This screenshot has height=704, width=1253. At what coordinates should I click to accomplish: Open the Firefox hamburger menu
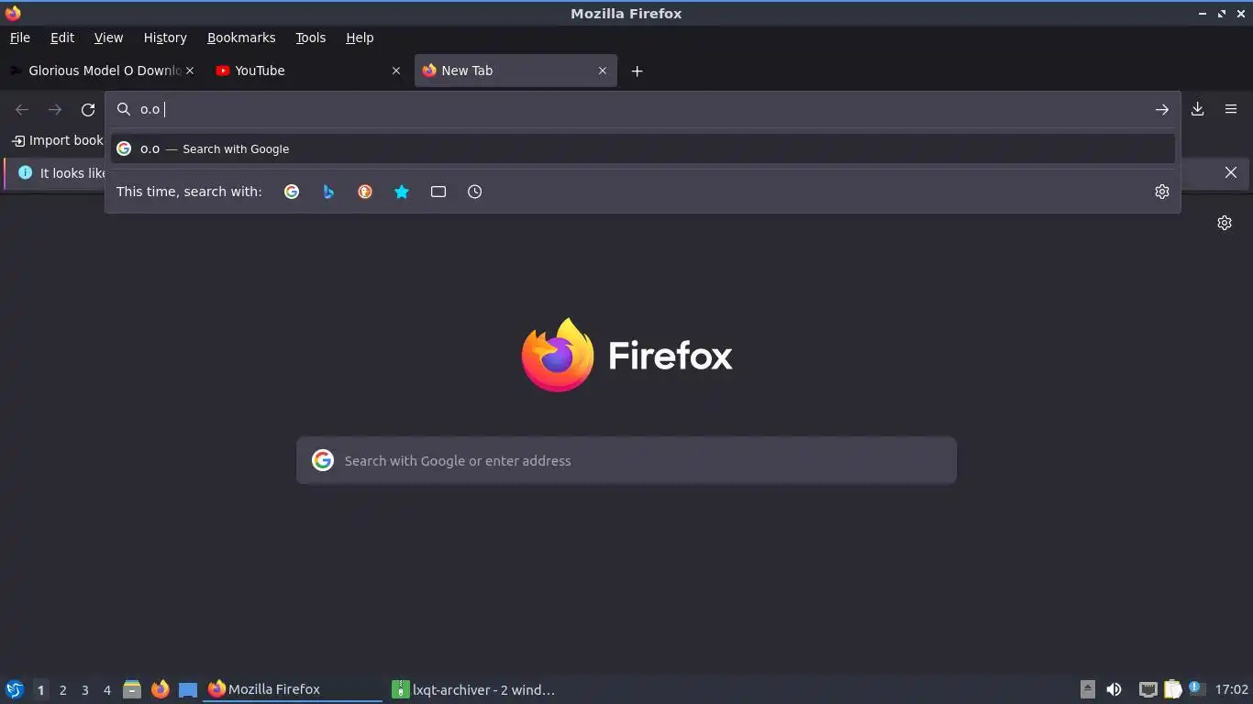pos(1231,109)
